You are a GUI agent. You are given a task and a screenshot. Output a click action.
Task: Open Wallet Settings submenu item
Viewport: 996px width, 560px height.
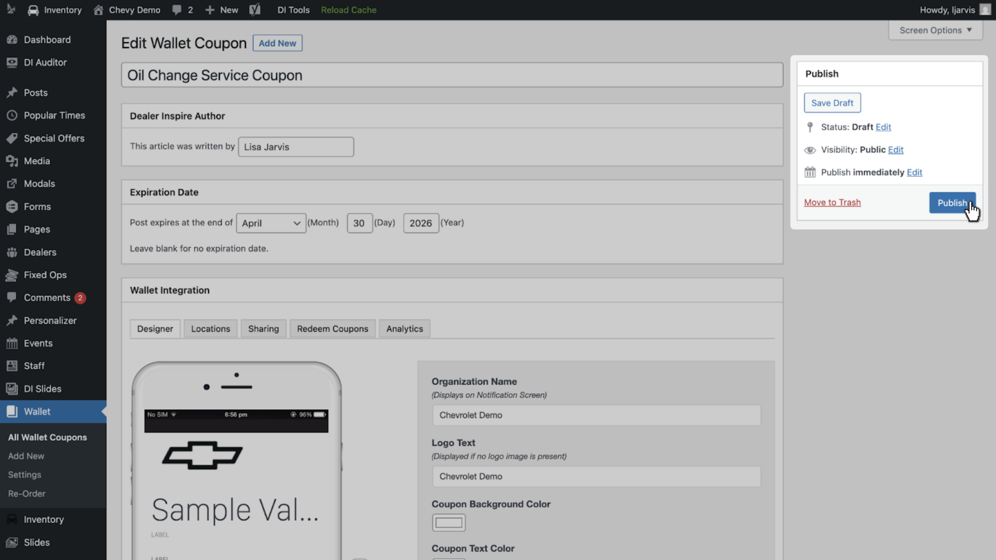coord(25,474)
